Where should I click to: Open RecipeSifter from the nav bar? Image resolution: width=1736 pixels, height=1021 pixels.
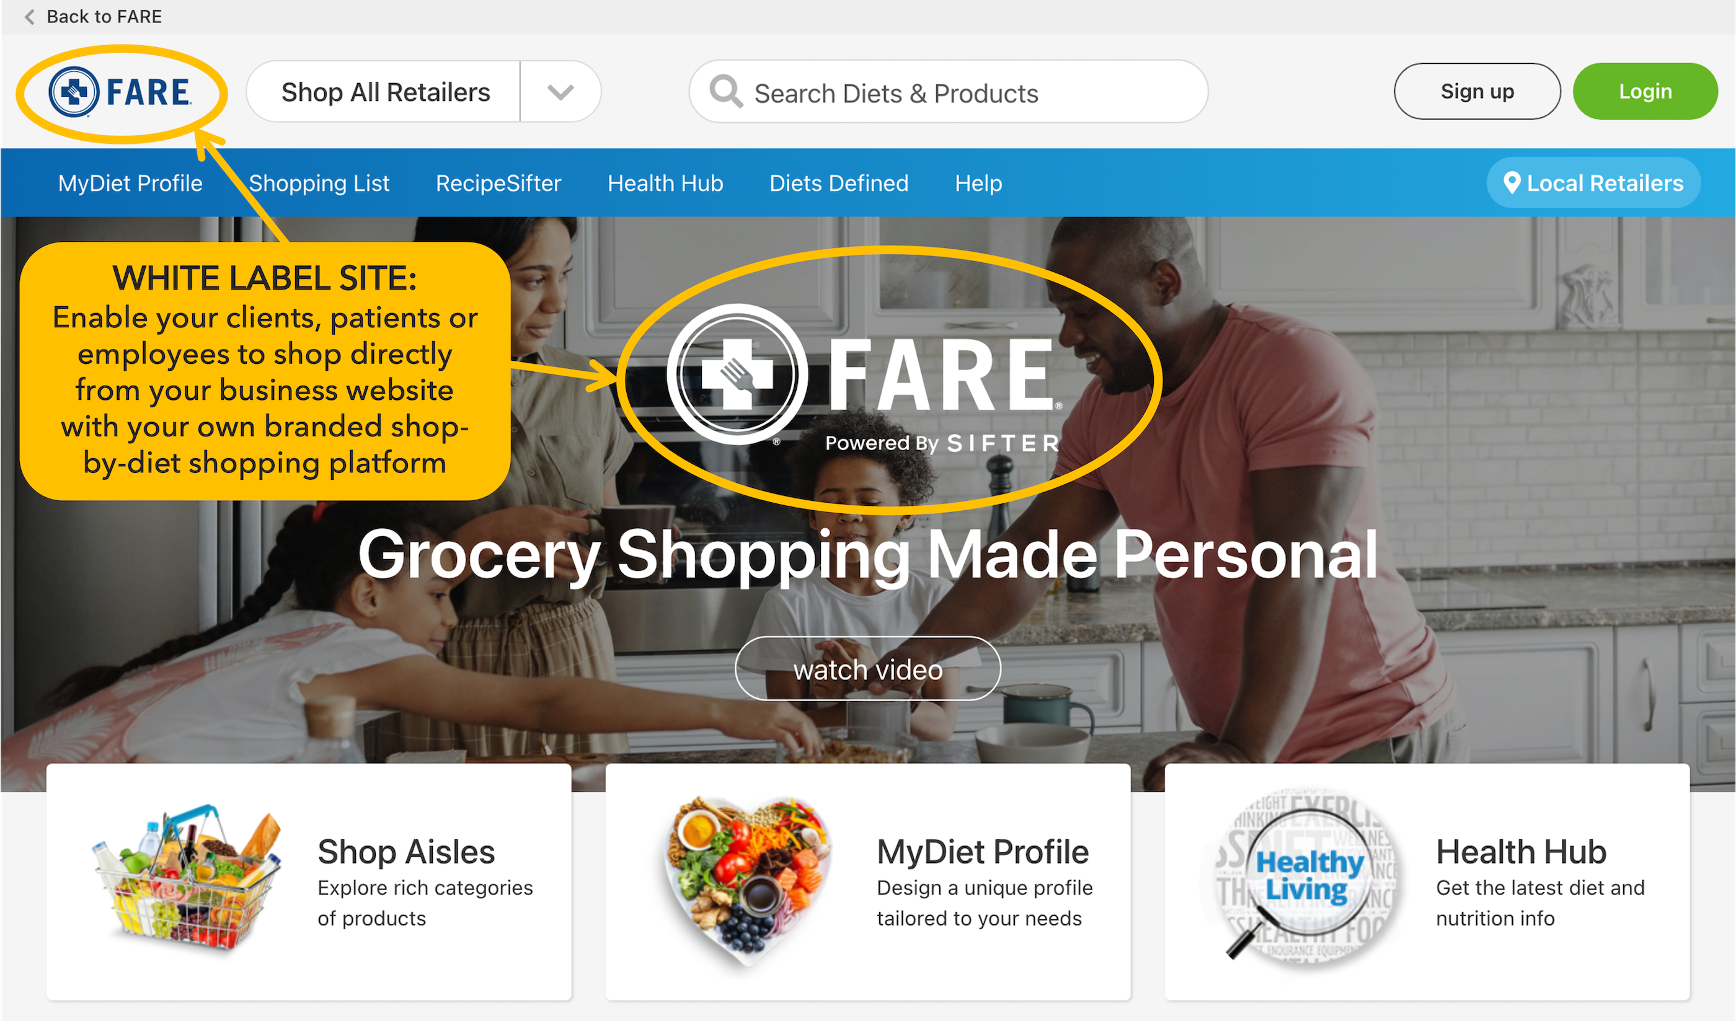(498, 183)
